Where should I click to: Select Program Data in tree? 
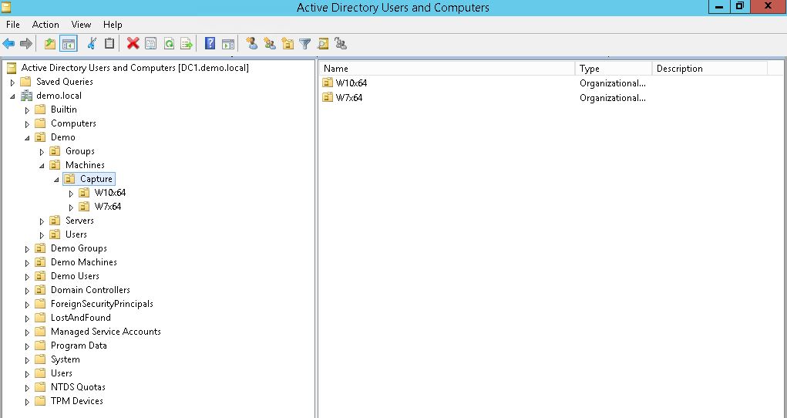79,346
